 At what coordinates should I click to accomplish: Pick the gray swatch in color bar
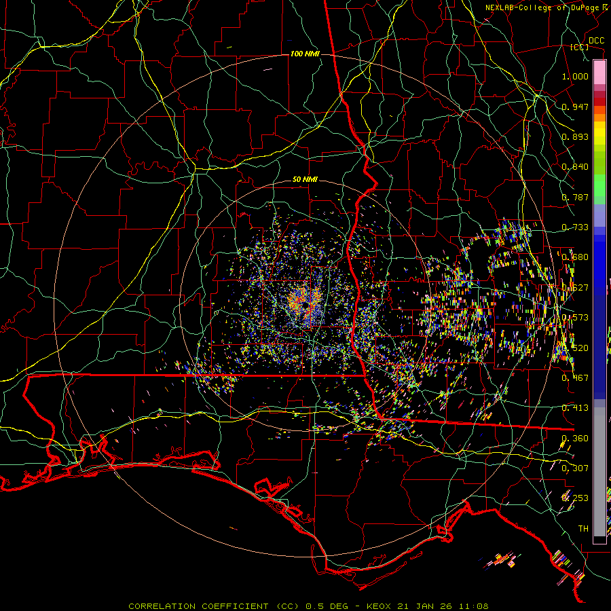coord(599,472)
